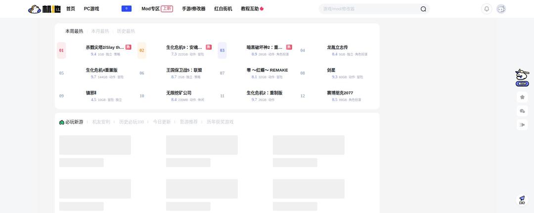Viewport: 534px width, 213px height.
Task: Open 龙胤立志传 game page
Action: coord(338,47)
